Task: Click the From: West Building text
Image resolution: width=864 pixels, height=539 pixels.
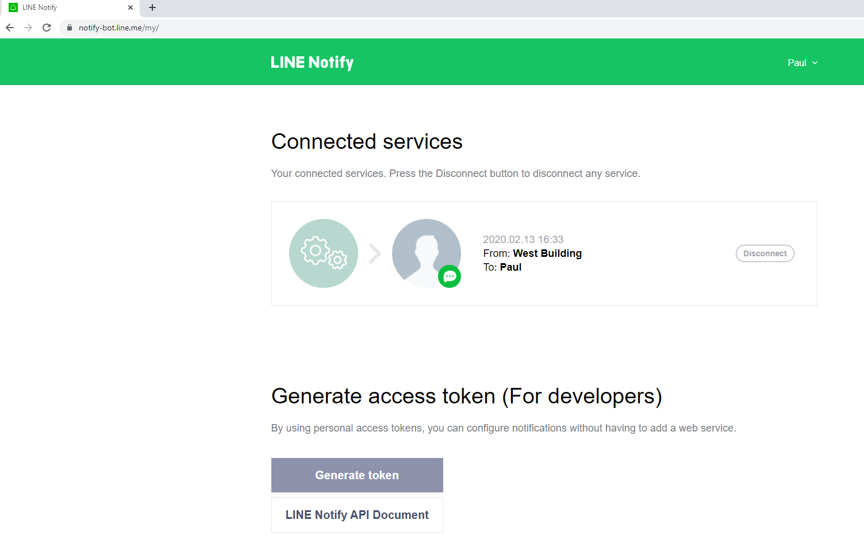Action: 532,253
